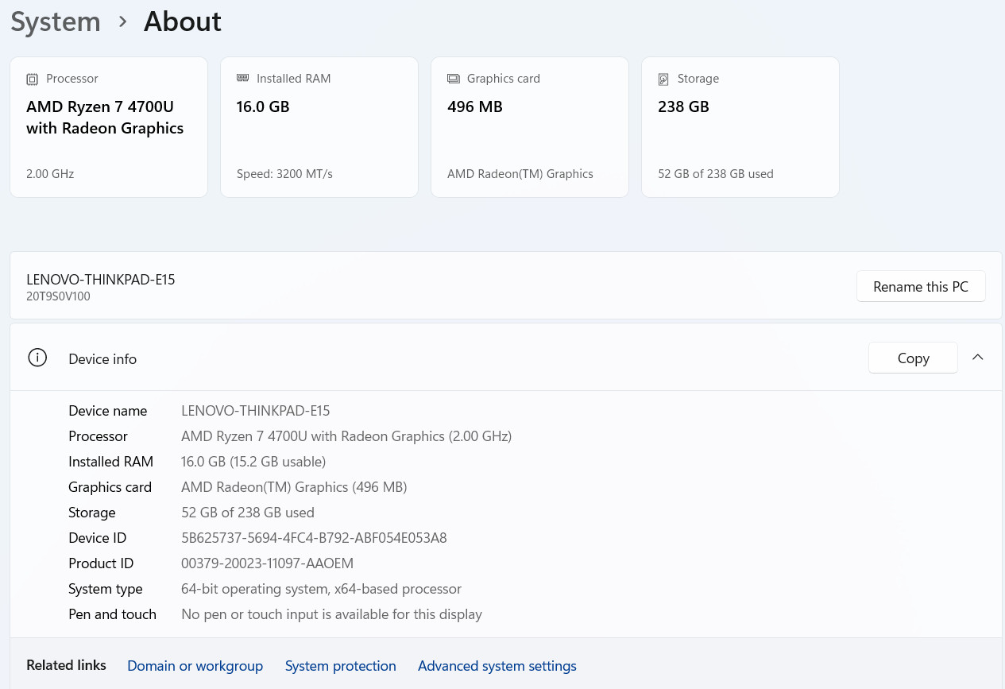The image size is (1005, 689).
Task: Collapse the Device info section chevron
Action: (x=978, y=358)
